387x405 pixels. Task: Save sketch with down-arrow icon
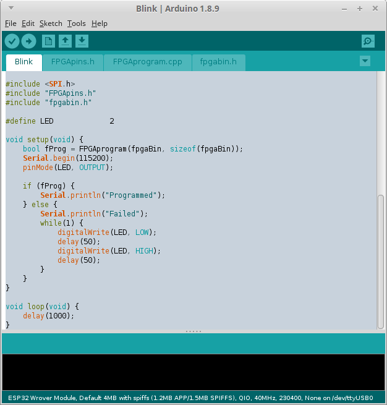(x=82, y=41)
